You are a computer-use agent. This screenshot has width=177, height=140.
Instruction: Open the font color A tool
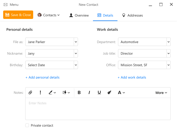click(x=120, y=92)
